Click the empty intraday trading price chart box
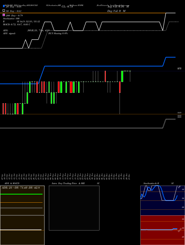Screen dimensions: 185x245 [74, 208]
